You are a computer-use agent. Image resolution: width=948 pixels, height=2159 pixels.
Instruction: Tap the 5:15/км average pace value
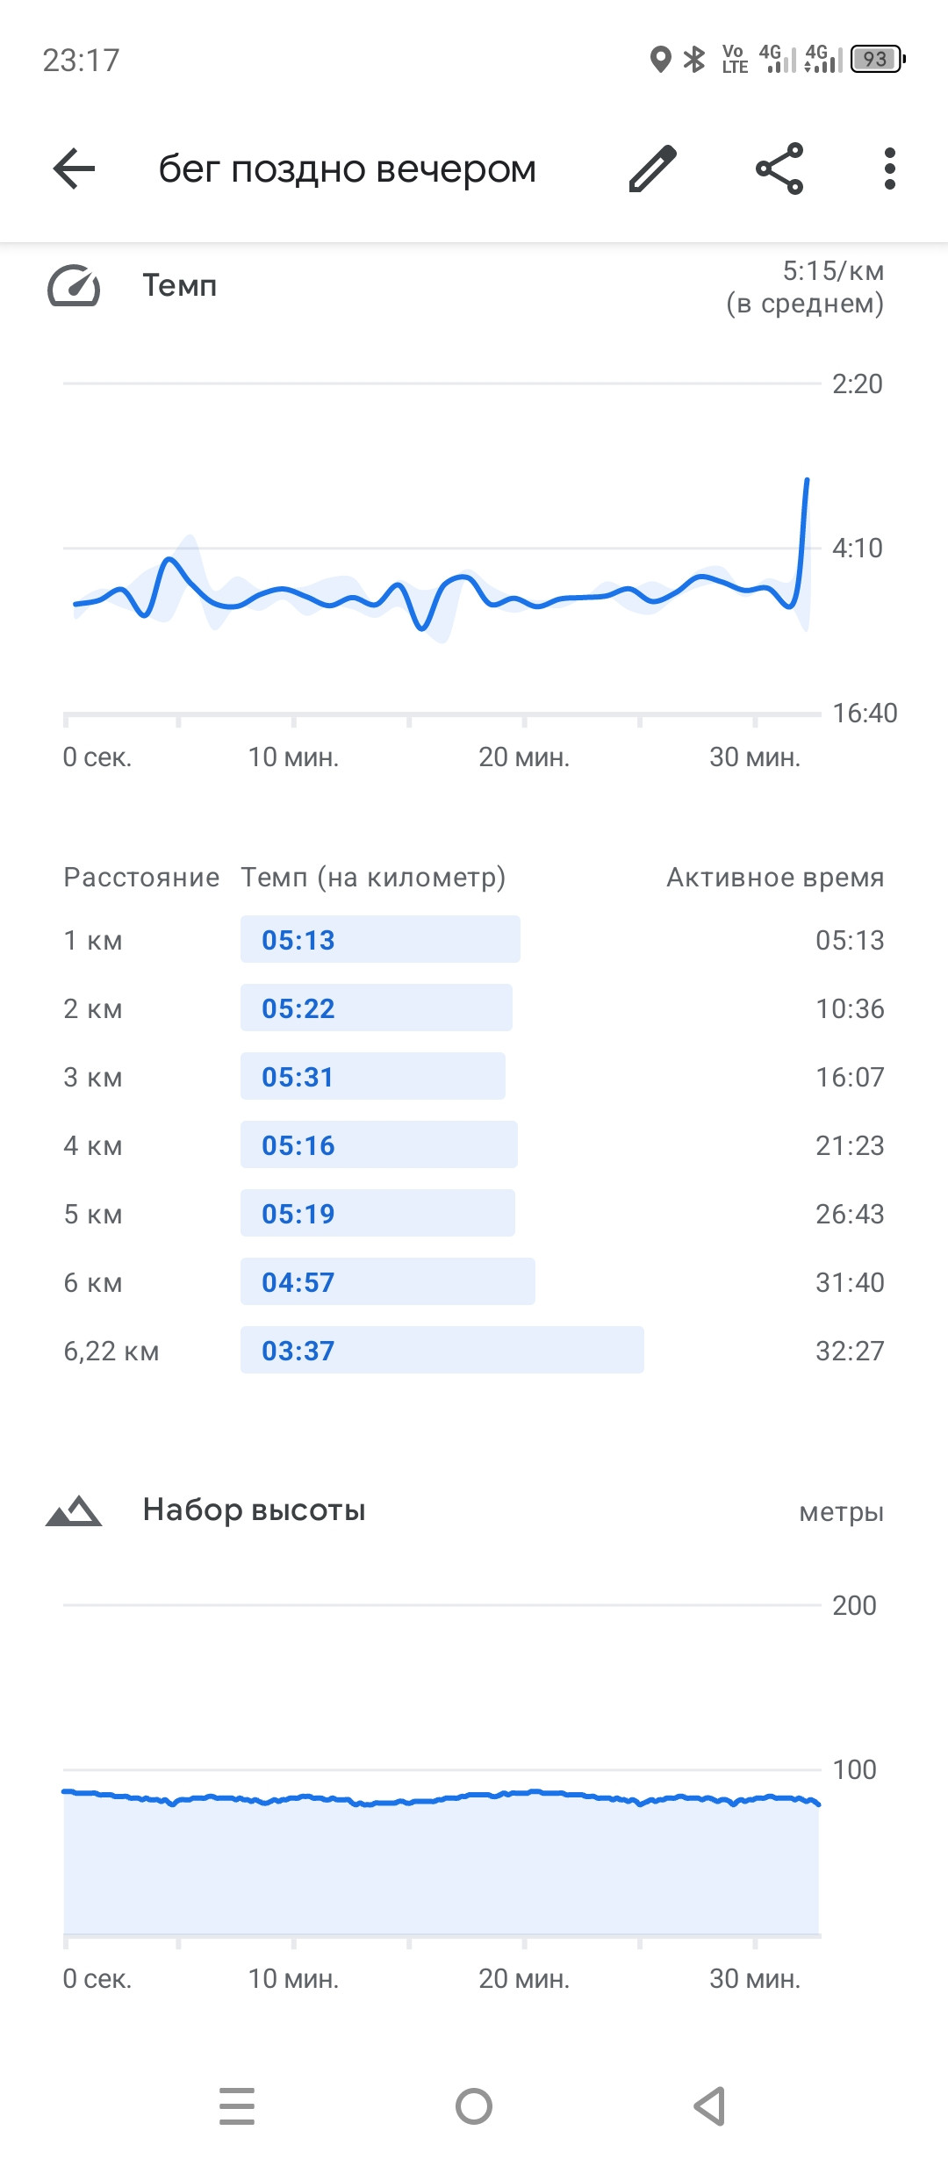(833, 270)
